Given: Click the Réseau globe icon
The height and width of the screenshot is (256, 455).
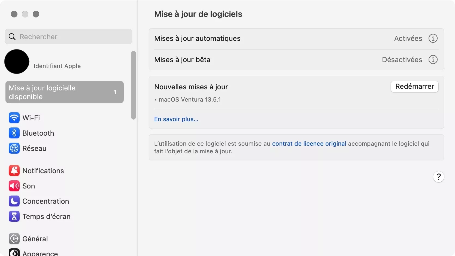Looking at the screenshot, I should (x=14, y=148).
